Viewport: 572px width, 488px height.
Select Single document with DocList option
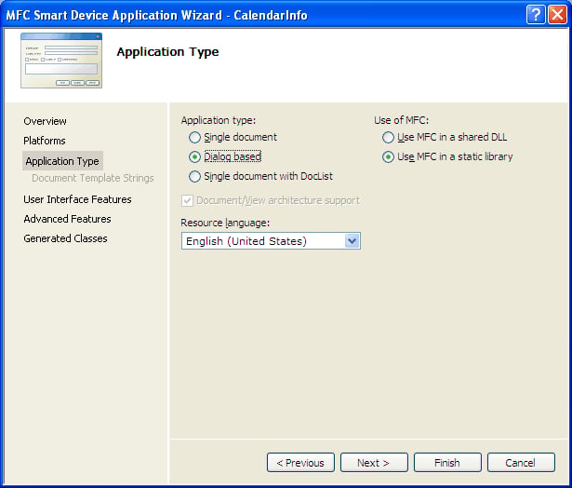coord(194,176)
